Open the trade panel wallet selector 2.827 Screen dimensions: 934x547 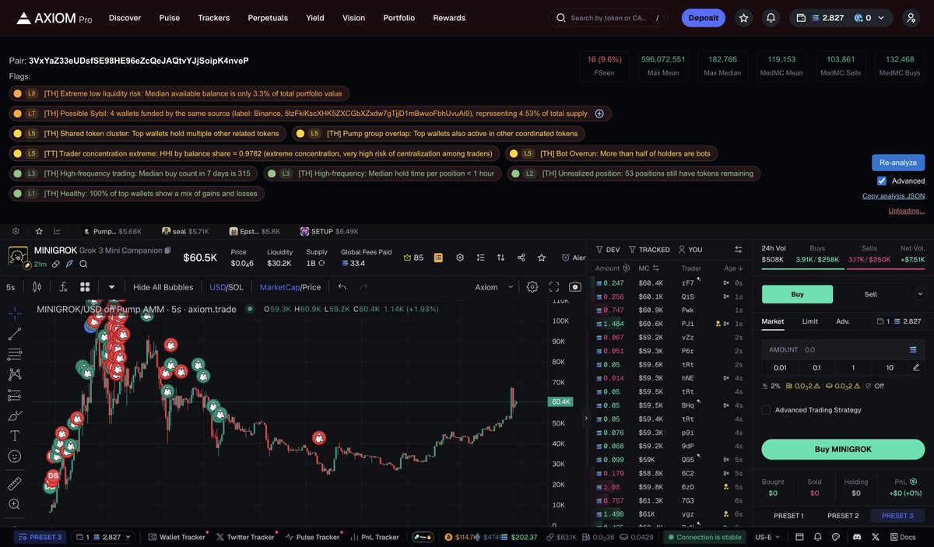tap(898, 321)
